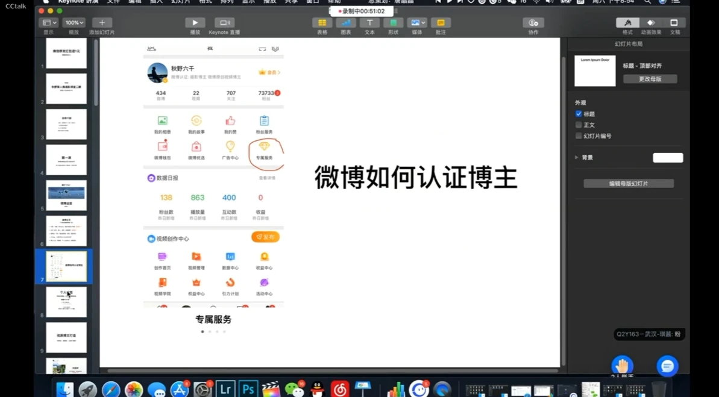Image resolution: width=719 pixels, height=397 pixels.
Task: Enable the 正文 body text checkbox
Action: (579, 125)
